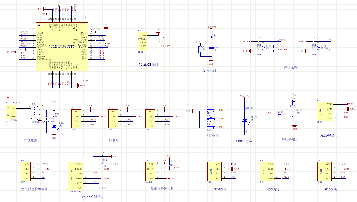The image size is (357, 202).
Task: Select the CH1 serial port connector
Action: [x=76, y=119]
